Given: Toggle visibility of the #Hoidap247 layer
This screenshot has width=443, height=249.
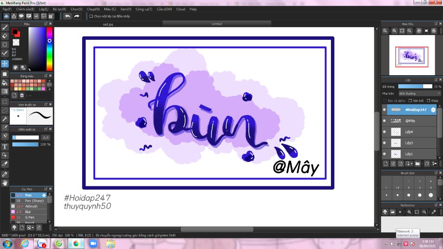Looking at the screenshot, I should tap(384, 110).
